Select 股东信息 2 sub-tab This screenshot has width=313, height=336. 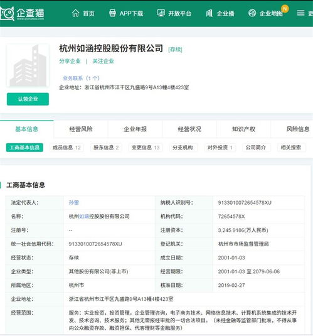coord(106,148)
